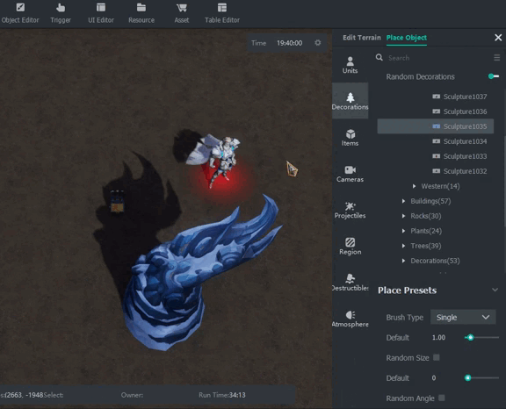The image size is (506, 409).
Task: Close the Place Object panel
Action: tap(498, 38)
